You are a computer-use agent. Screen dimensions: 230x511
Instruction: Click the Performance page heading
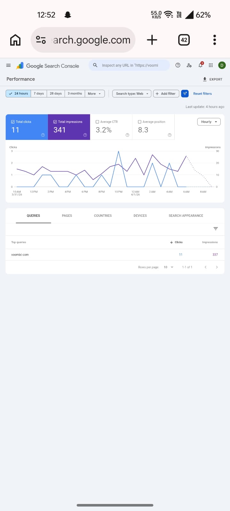(x=21, y=79)
